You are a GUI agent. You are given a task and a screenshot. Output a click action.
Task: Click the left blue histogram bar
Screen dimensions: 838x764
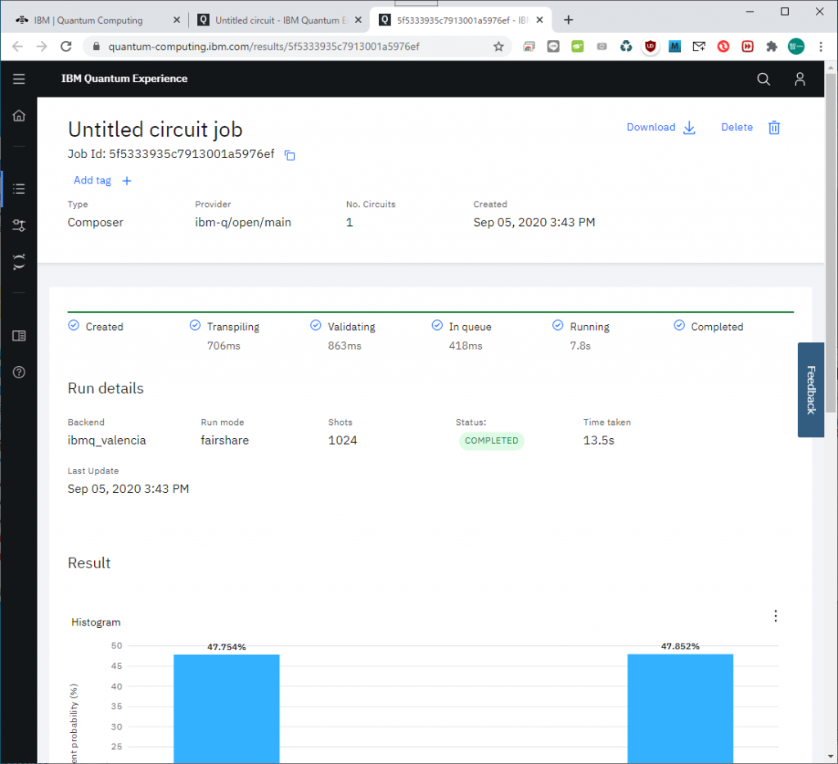pos(226,708)
